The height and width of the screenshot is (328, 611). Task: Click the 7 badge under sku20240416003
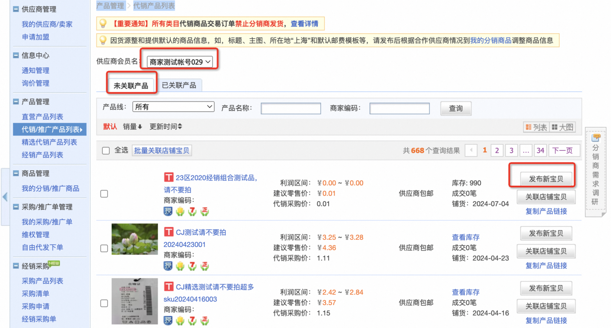point(192,320)
